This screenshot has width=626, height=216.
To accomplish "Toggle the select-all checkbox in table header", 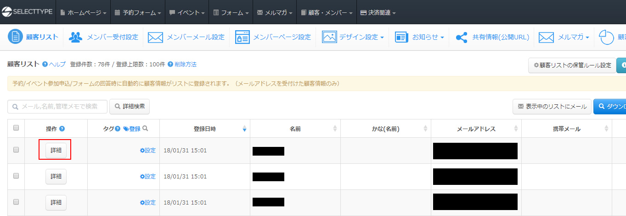I will [x=16, y=128].
